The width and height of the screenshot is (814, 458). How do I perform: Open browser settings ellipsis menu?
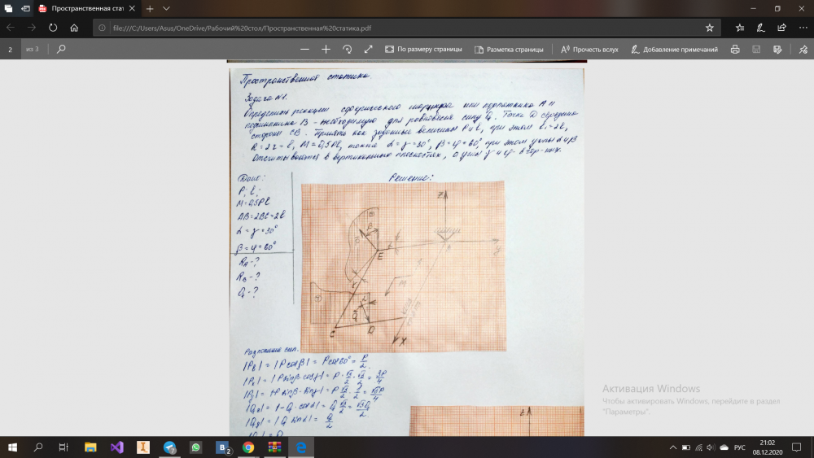[x=801, y=27]
